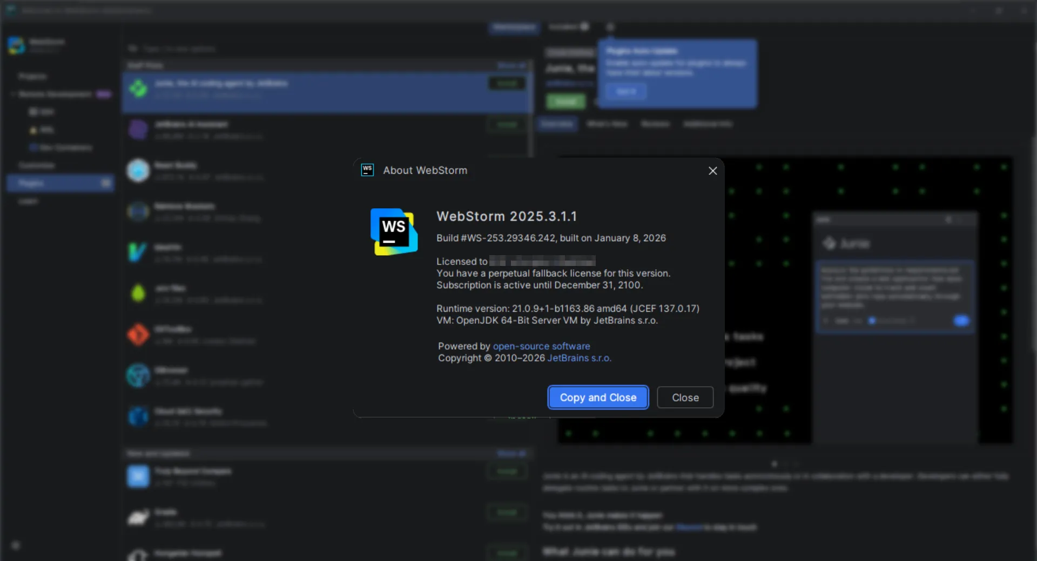This screenshot has width=1037, height=561.
Task: Click the "Copyright © 2010–2026" text
Action: point(491,358)
